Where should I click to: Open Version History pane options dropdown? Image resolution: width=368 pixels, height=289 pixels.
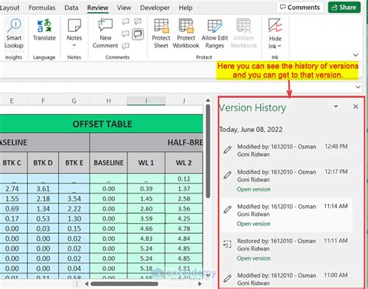(336, 106)
